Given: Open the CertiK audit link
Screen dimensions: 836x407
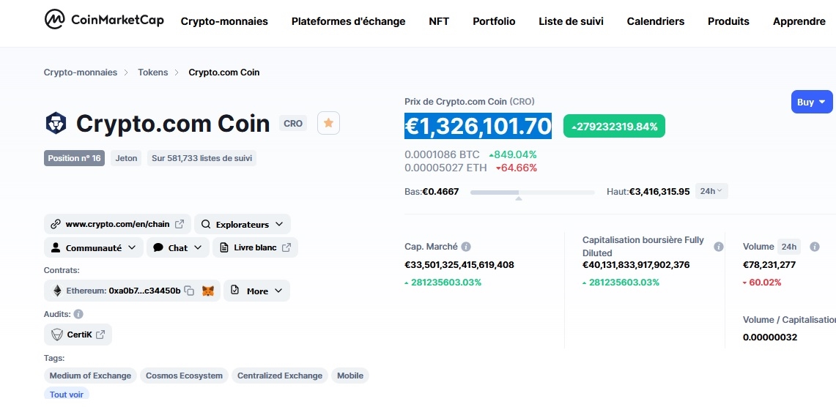Looking at the screenshot, I should (78, 335).
